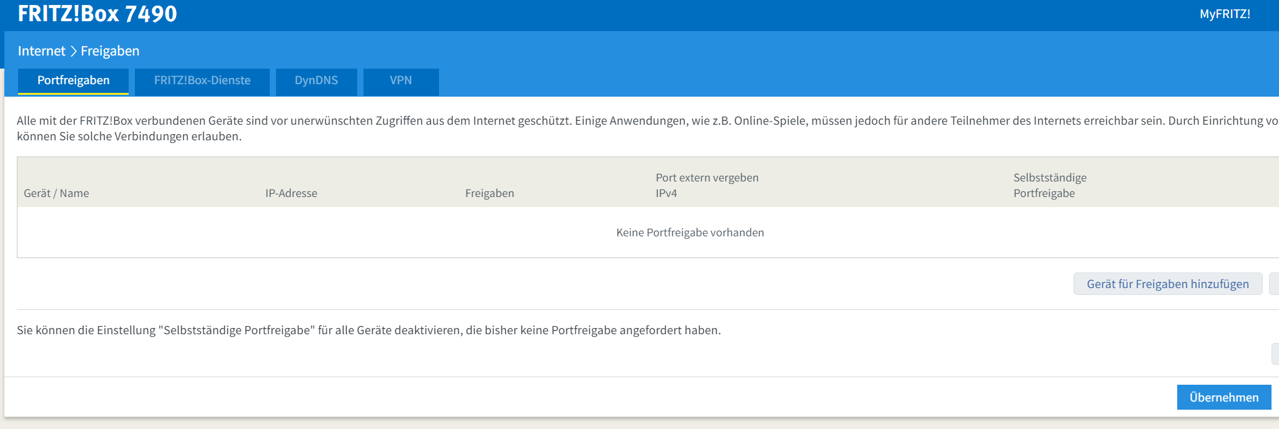The width and height of the screenshot is (1279, 429).
Task: Click the Selbstständige Portfreigabe column header
Action: coord(1050,185)
